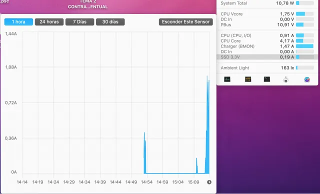320x194 pixels.
Task: Select the PBus voltage row
Action: pos(267,24)
